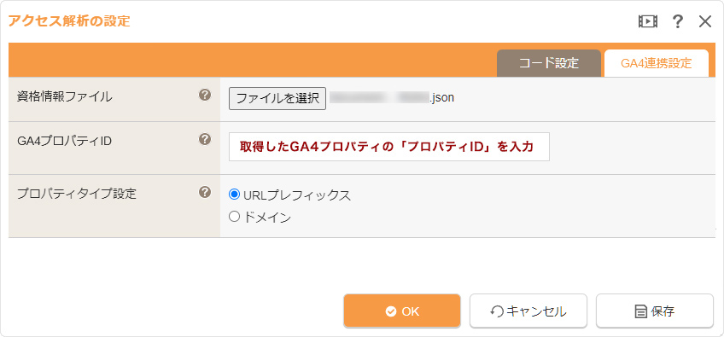Click the document icon on 保存 button
Viewport: 724px width, 337px height.
pyautogui.click(x=641, y=312)
